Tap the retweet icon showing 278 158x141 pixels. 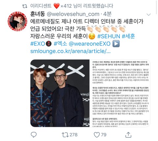point(65,135)
